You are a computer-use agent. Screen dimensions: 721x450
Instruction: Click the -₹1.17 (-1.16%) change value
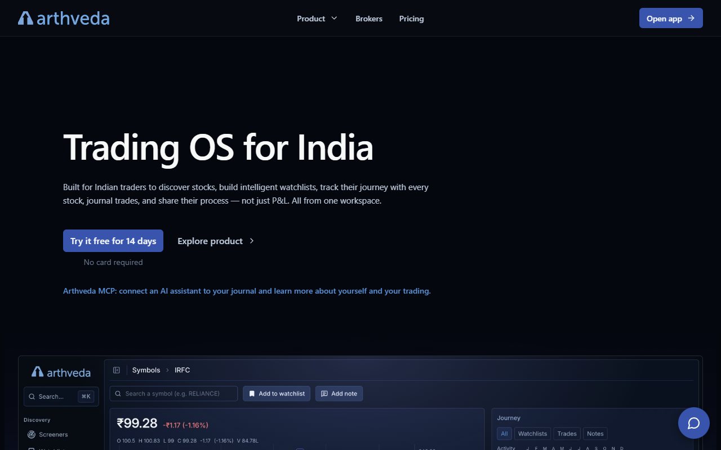coord(185,425)
